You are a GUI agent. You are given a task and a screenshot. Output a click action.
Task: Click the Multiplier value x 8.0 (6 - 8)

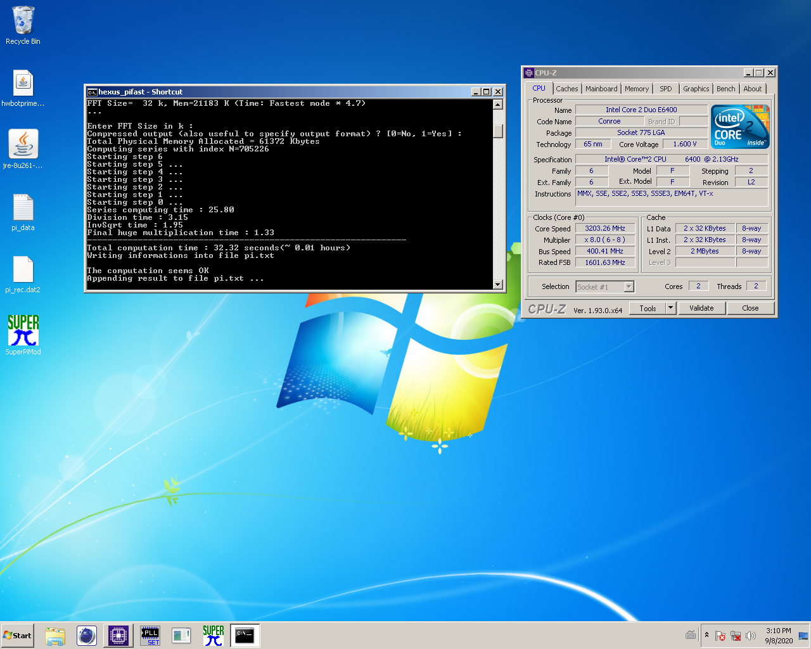click(x=605, y=240)
